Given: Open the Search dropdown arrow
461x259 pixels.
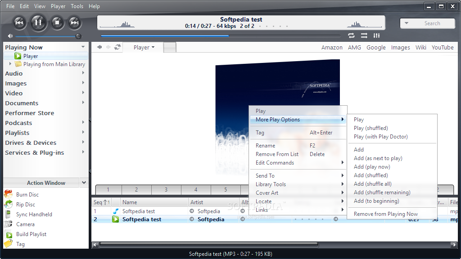Looking at the screenshot, I should 407,23.
